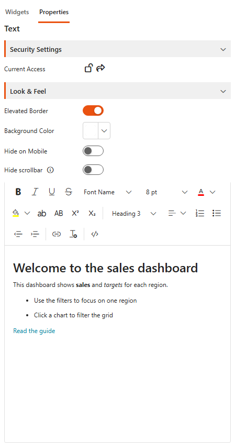
Task: Collapse the Look & Feel section
Action: pyautogui.click(x=117, y=91)
